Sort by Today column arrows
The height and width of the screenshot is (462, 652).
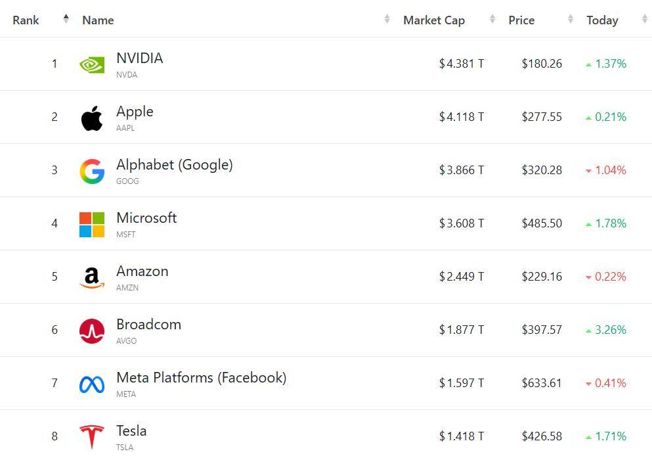coord(644,19)
